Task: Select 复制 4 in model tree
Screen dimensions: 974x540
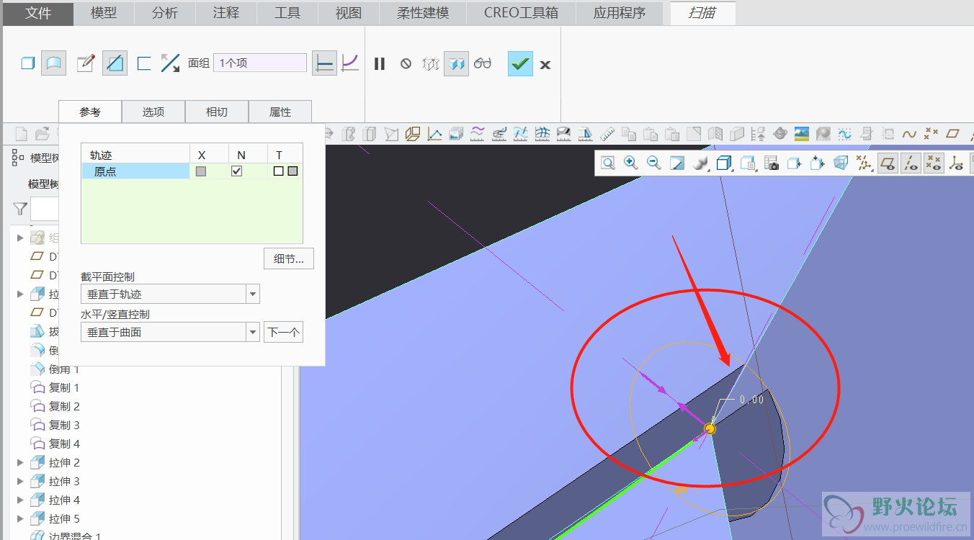Action: click(x=63, y=444)
